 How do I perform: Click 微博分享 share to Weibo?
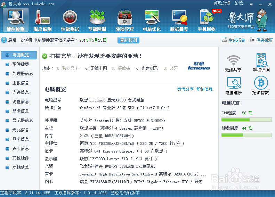tap(185, 89)
